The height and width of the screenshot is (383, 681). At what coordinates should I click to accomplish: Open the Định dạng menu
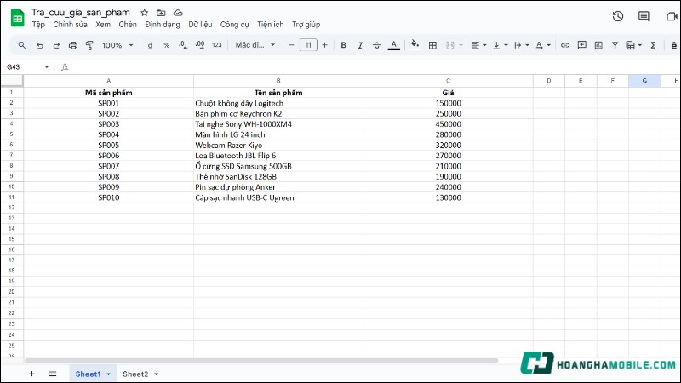[x=163, y=25]
